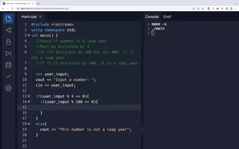Open the Unit tests checkmark sidebar icon

click(8, 76)
